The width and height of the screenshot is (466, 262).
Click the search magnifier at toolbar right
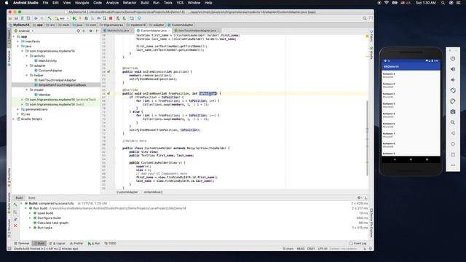click(x=365, y=18)
